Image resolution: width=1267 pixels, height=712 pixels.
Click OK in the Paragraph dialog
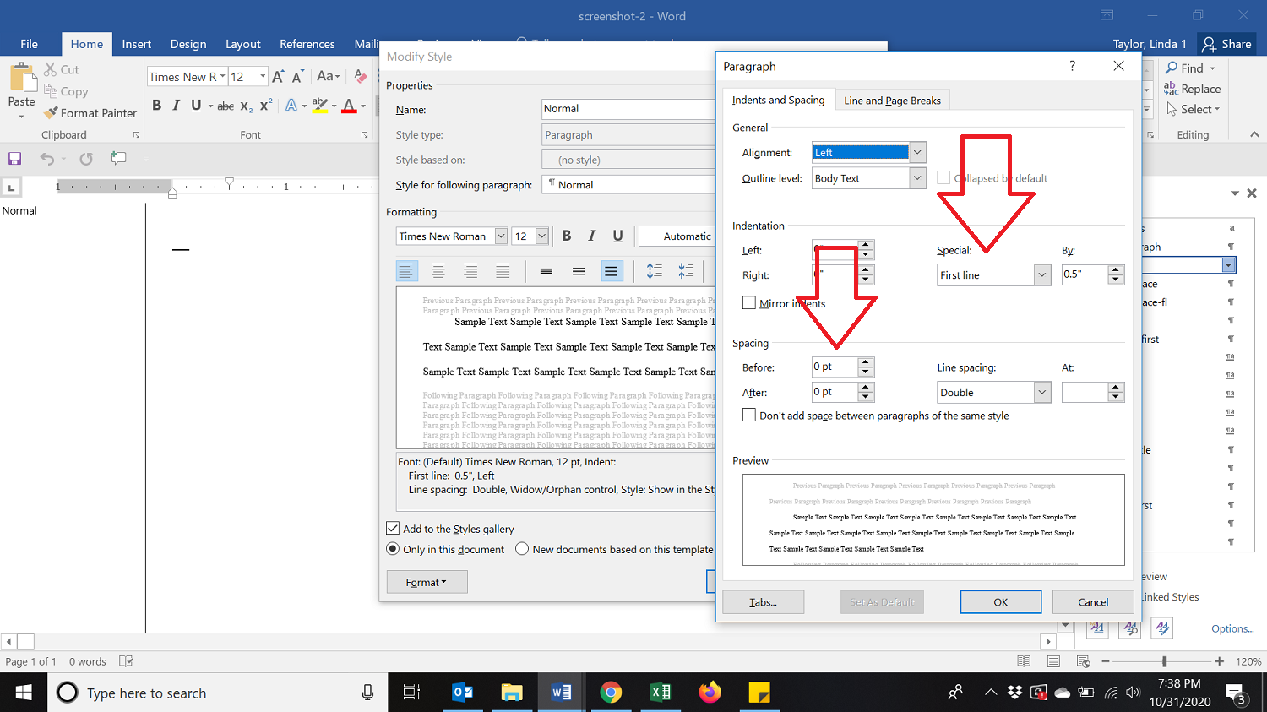(1000, 602)
